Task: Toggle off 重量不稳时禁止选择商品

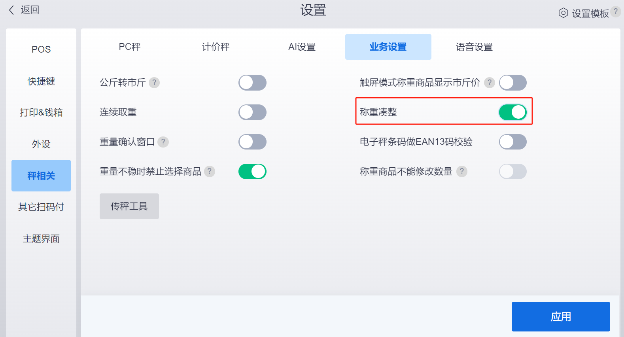Action: coord(252,172)
